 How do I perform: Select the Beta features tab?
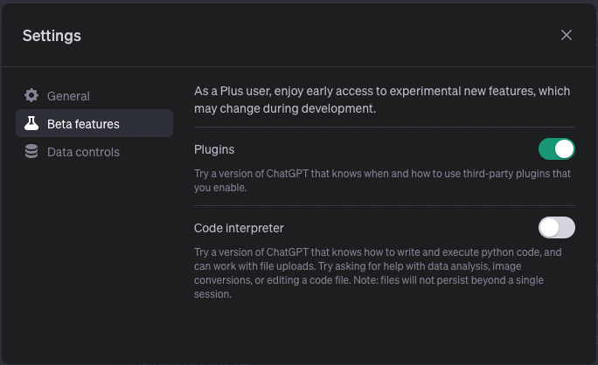(94, 123)
